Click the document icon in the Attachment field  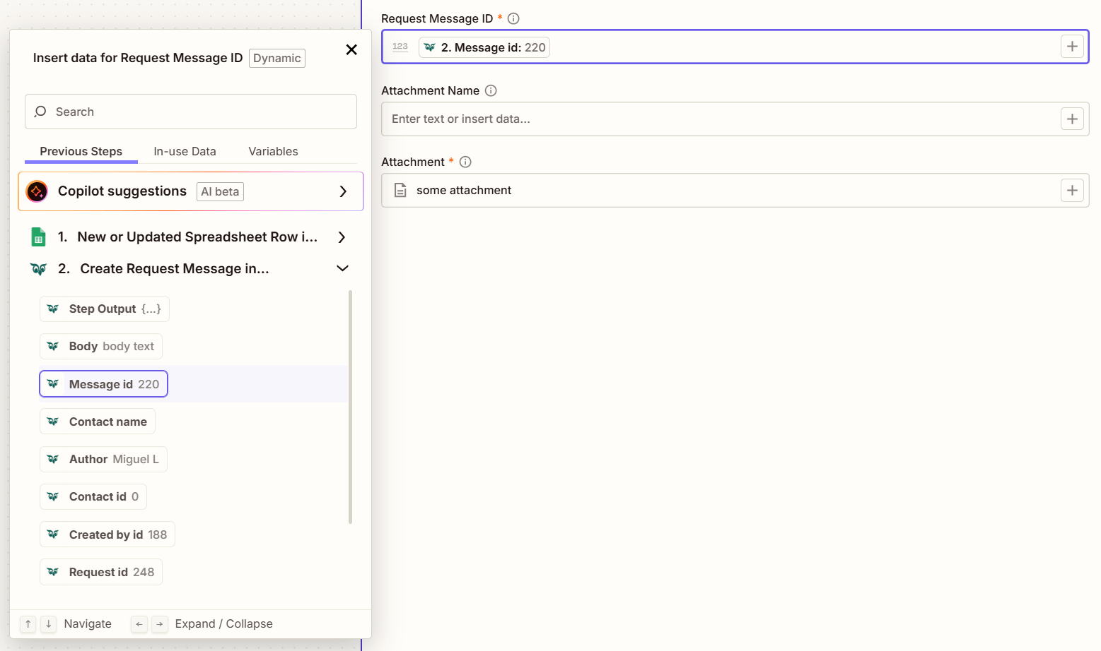[x=400, y=190]
